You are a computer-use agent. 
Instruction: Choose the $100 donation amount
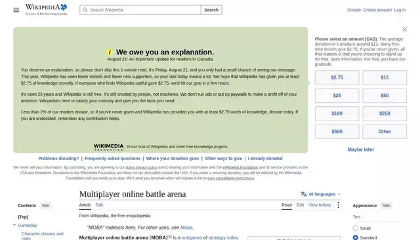[337, 113]
